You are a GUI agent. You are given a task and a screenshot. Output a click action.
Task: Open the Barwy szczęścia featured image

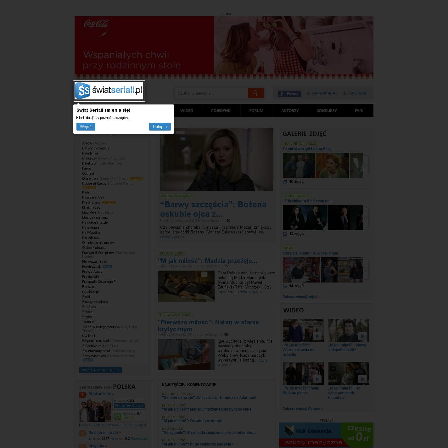pos(216,159)
